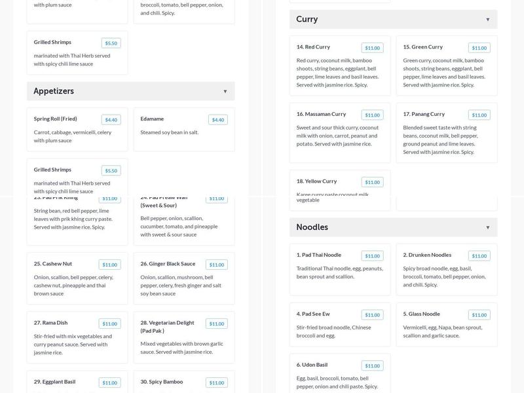The width and height of the screenshot is (524, 393).
Task: Add Udon Basil via its price button
Action: 372,366
